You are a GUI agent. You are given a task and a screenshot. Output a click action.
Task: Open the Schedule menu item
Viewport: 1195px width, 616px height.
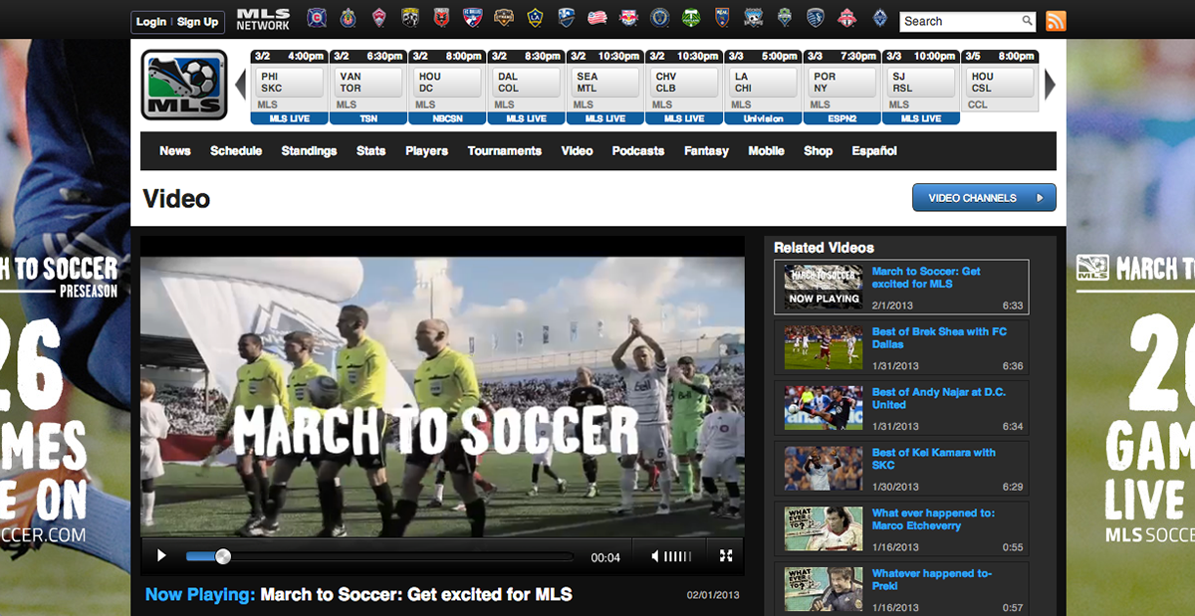pyautogui.click(x=236, y=151)
